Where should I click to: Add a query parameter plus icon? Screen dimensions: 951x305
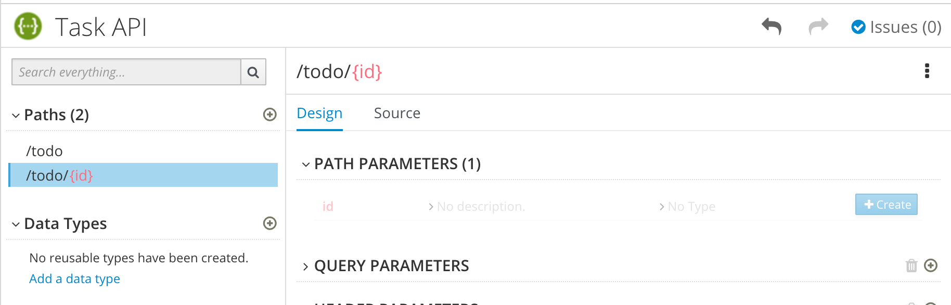931,265
